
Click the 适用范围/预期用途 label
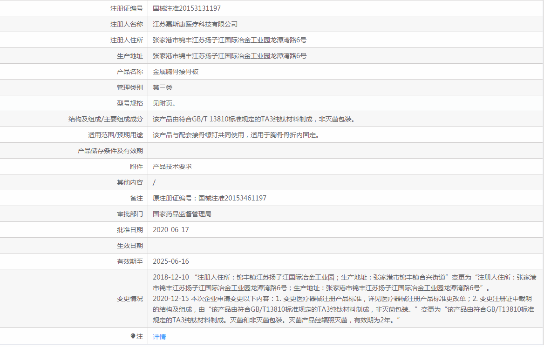pos(115,135)
